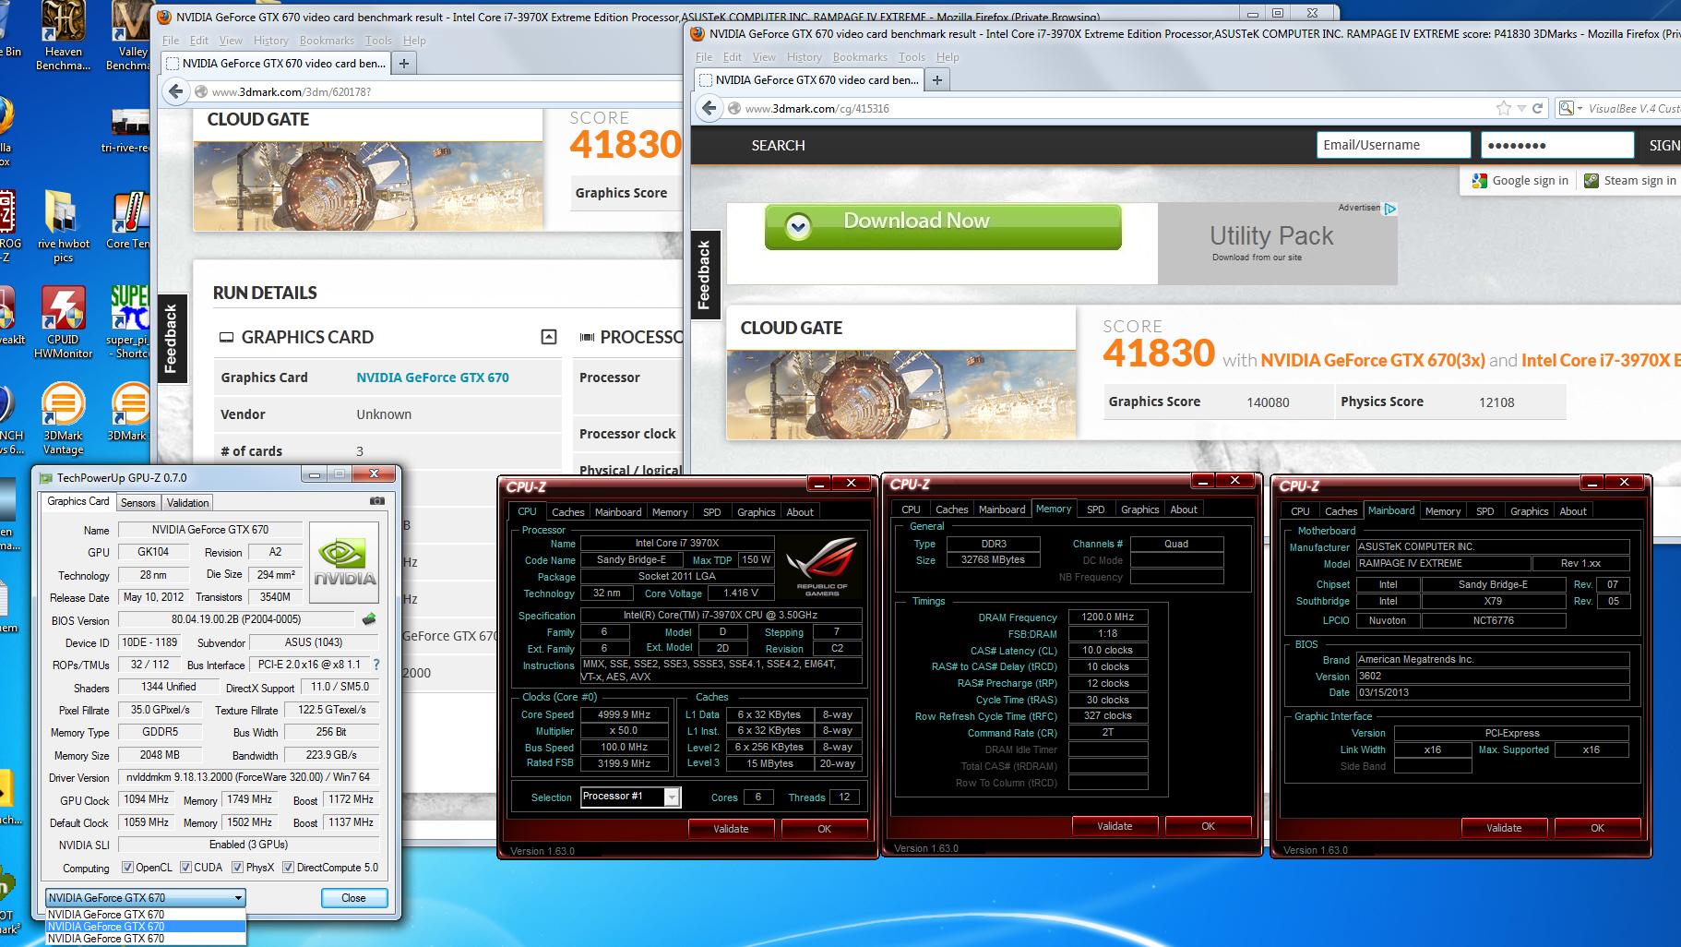
Task: Open Heaven Benchmark desktop shortcut
Action: click(63, 35)
